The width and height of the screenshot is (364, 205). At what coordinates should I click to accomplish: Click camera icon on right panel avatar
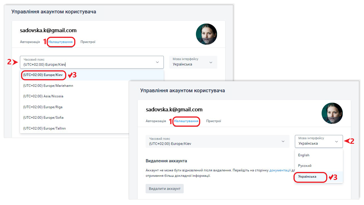point(332,121)
